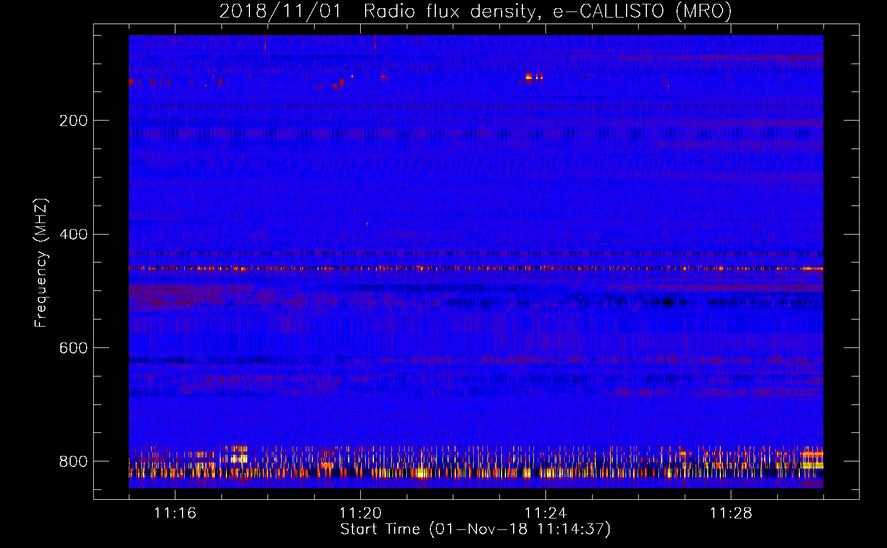
Task: Click the 'Frequency (MHZ)' axis label
Action: click(41, 263)
